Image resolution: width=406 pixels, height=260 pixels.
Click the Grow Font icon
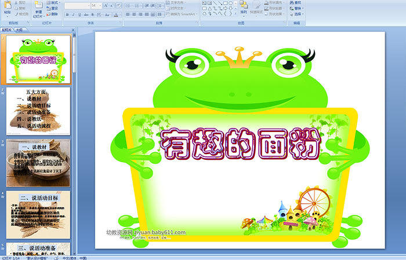click(x=106, y=5)
